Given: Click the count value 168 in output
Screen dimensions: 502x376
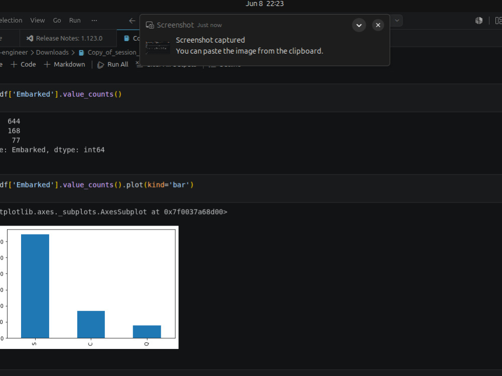Looking at the screenshot, I should click(14, 131).
